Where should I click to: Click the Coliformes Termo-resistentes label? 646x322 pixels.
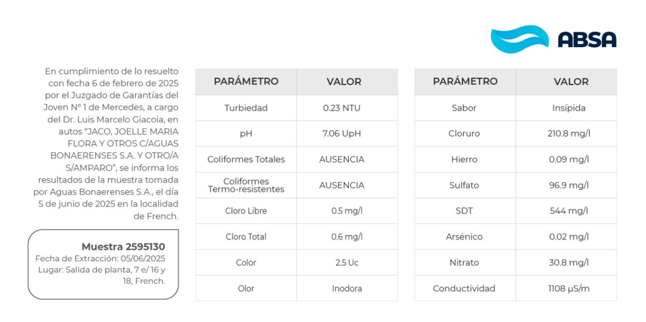pos(246,185)
